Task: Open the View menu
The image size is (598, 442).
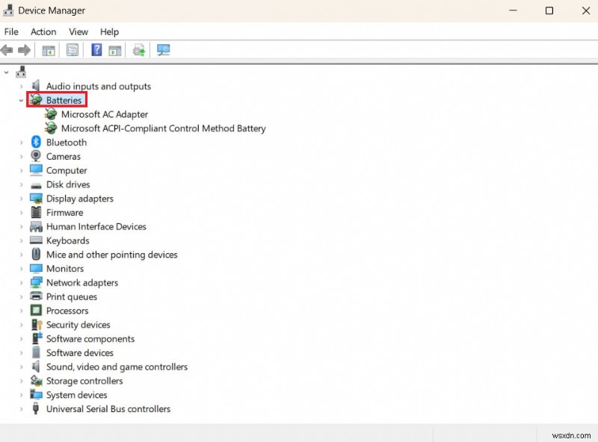Action: 78,32
